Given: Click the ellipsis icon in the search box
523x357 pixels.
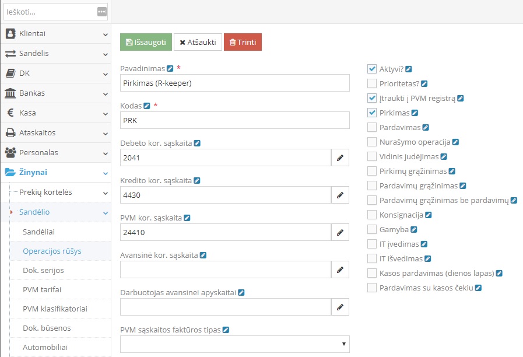Looking at the screenshot, I should click(102, 12).
